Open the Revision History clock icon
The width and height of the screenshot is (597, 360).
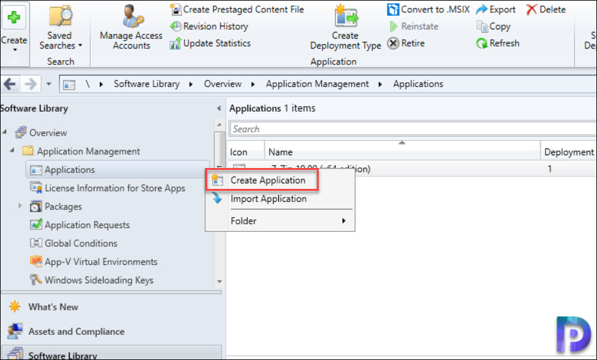[175, 26]
